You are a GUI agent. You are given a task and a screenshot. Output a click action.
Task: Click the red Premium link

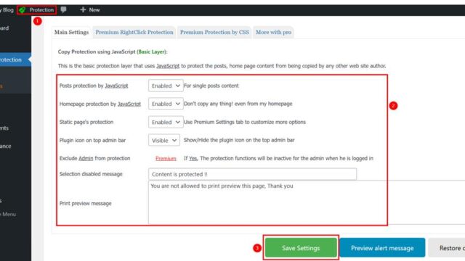tap(166, 159)
